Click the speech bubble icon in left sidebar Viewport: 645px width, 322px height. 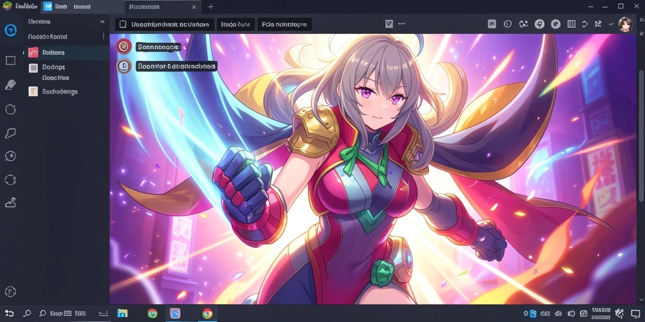pyautogui.click(x=10, y=133)
